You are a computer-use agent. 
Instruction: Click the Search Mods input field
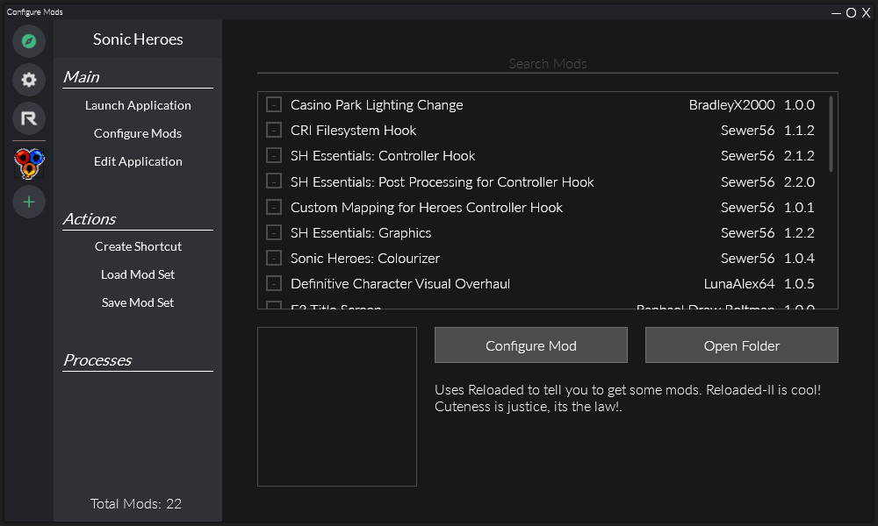(x=546, y=64)
